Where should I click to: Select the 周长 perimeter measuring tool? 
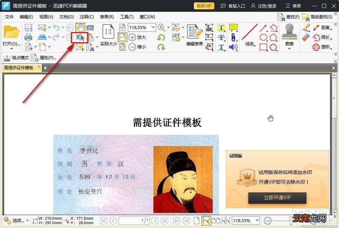tap(322, 37)
